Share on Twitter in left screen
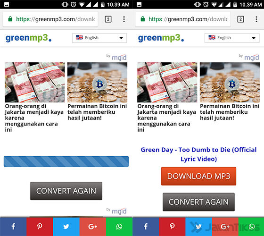264x236 pixels. pyautogui.click(x=66, y=227)
